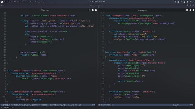
Task: Open the Edit menu
Action: (15, 2)
